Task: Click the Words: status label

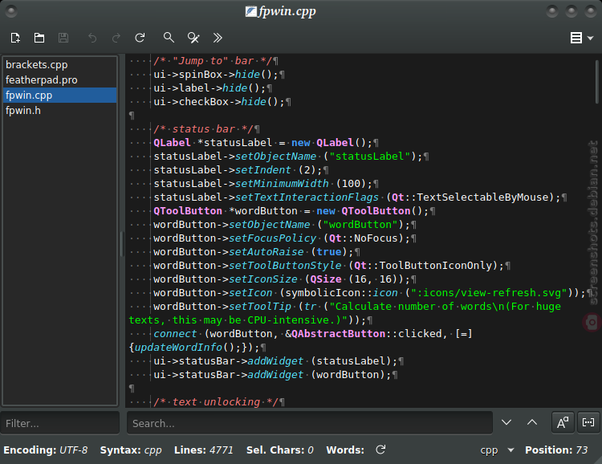Action: point(345,450)
